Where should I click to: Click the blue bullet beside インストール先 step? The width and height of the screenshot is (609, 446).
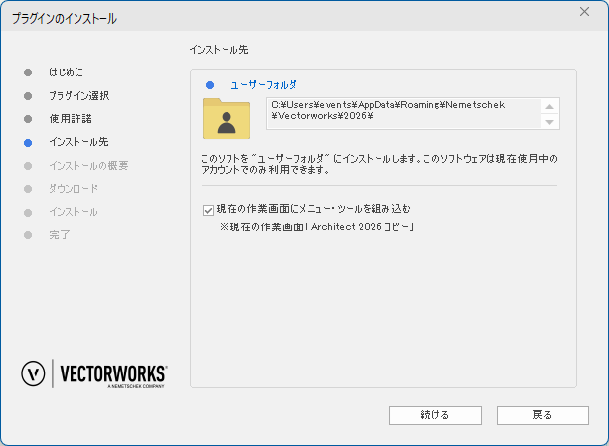tap(28, 142)
